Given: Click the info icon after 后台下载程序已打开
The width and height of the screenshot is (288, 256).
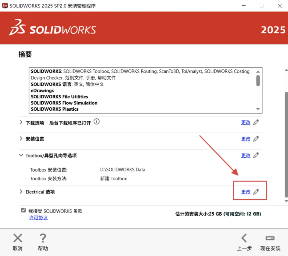Looking at the screenshot, I should point(97,122).
